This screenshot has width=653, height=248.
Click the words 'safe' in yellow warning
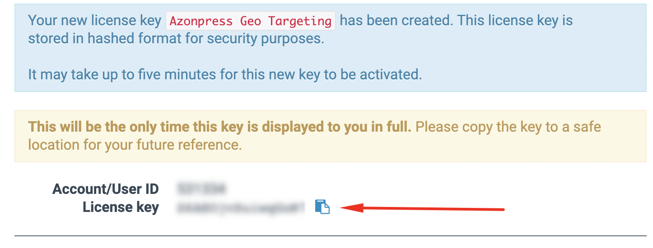pyautogui.click(x=587, y=127)
